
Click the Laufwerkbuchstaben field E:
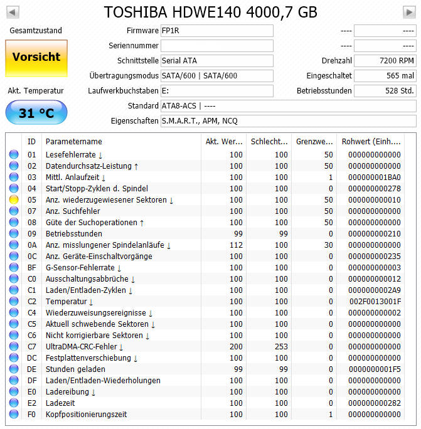click(x=217, y=91)
